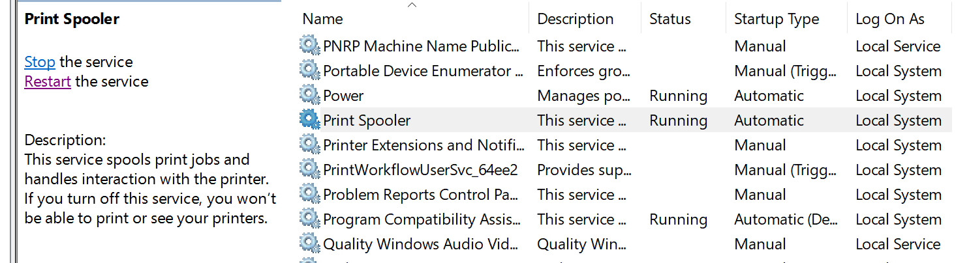Click the Portable Device Enumerator service gear icon
The width and height of the screenshot is (969, 263).
tap(309, 70)
